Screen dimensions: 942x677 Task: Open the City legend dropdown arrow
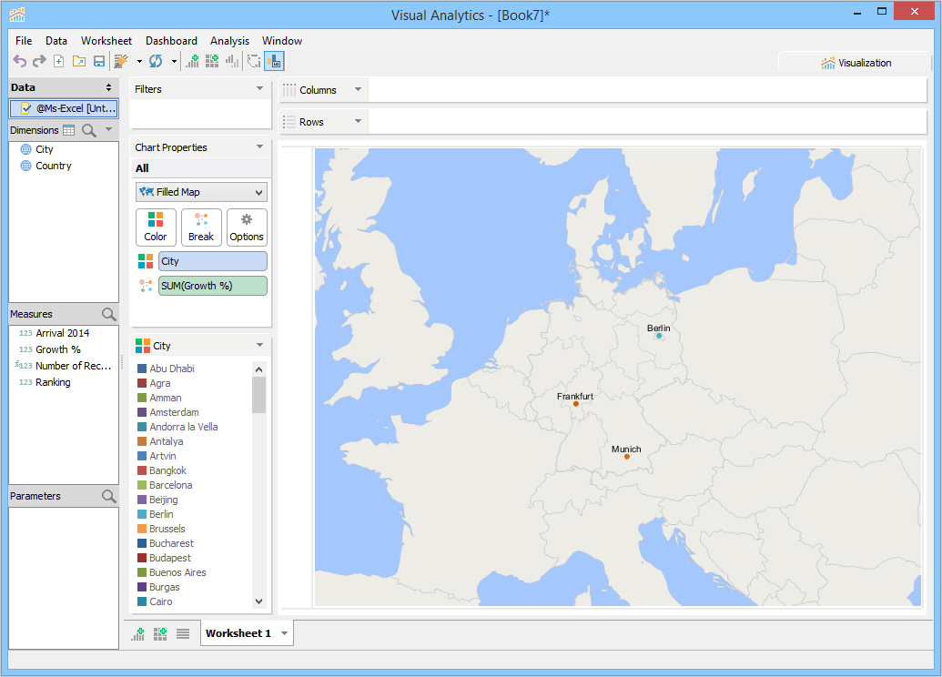[259, 346]
